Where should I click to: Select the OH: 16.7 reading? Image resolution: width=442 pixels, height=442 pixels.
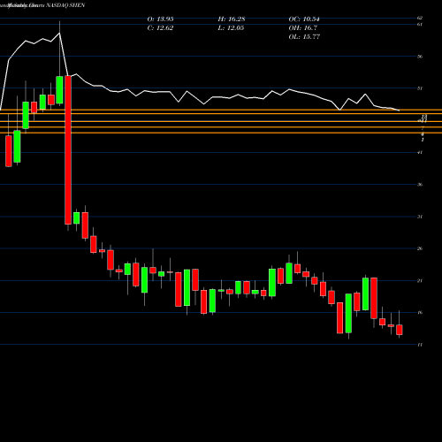[303, 28]
